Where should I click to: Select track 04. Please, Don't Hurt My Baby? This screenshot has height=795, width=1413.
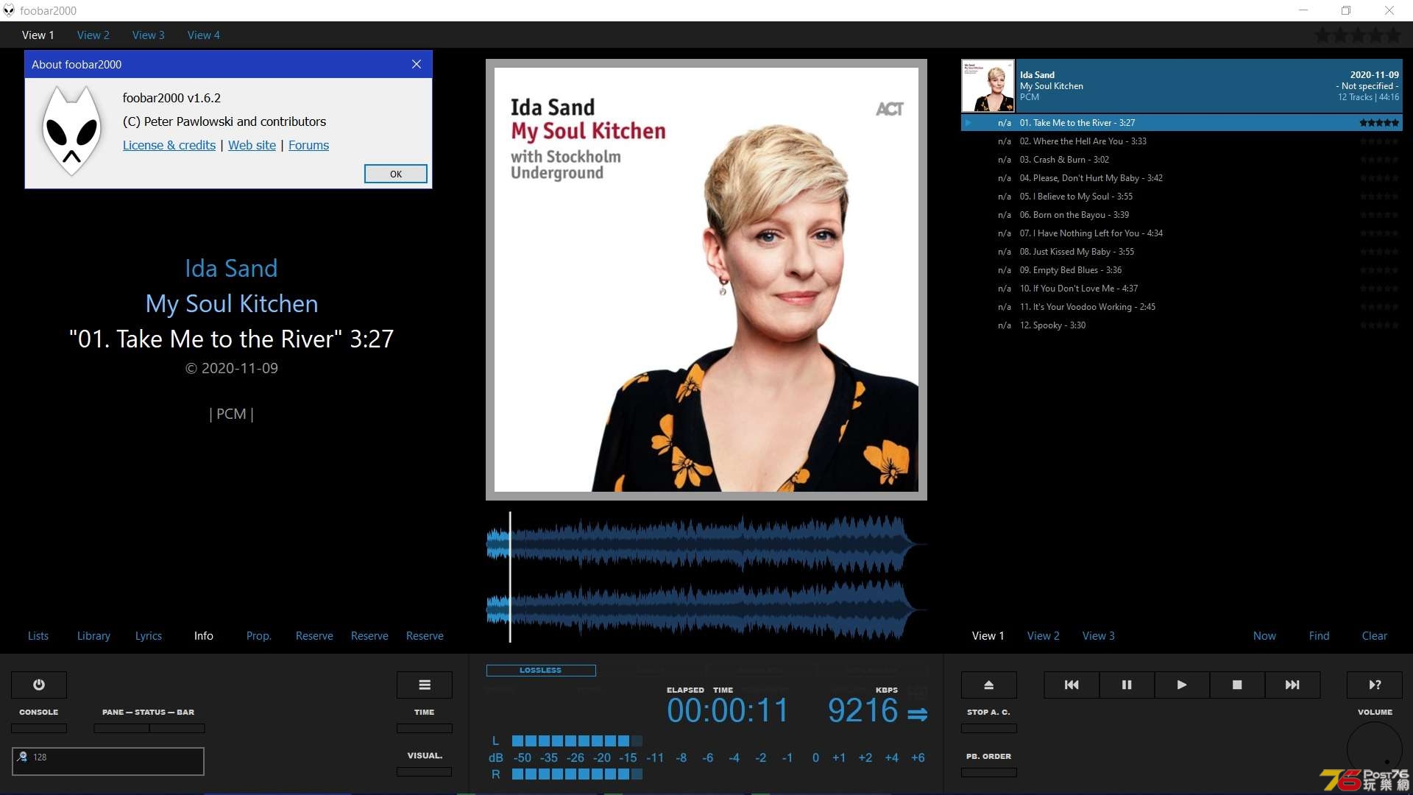coord(1182,178)
